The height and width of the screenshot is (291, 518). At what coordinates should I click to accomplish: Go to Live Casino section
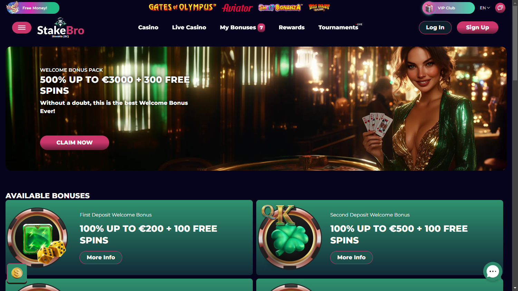click(x=189, y=27)
